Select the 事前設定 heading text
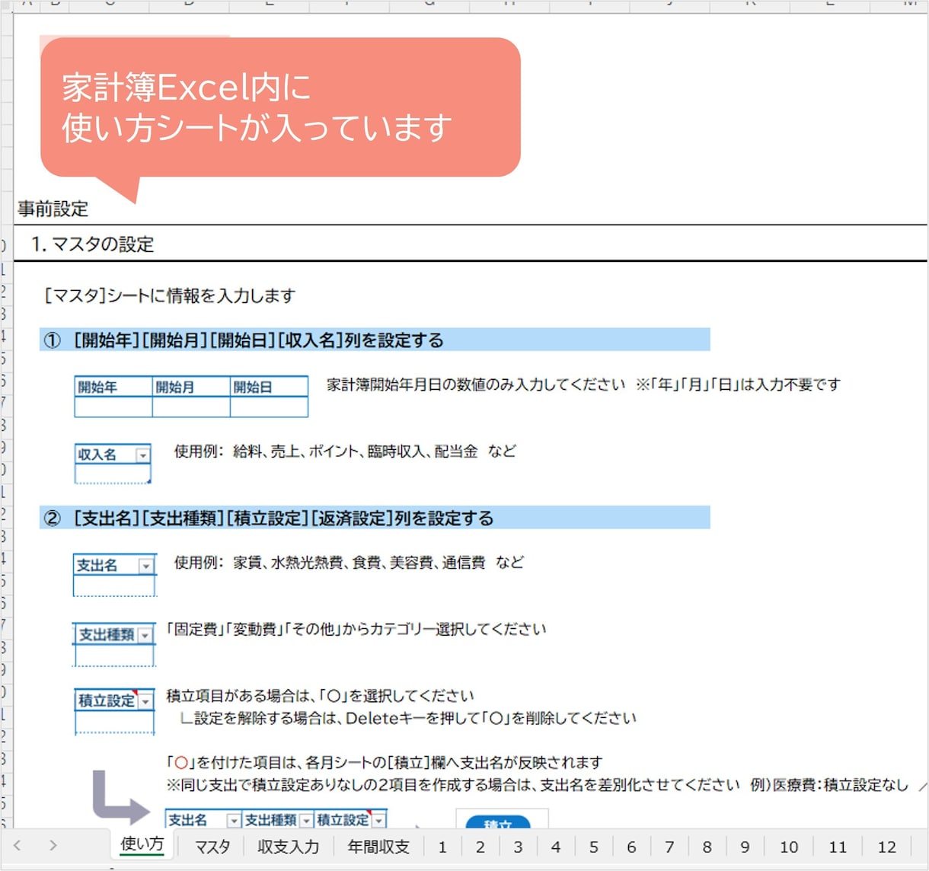The height and width of the screenshot is (871, 929). 53,209
